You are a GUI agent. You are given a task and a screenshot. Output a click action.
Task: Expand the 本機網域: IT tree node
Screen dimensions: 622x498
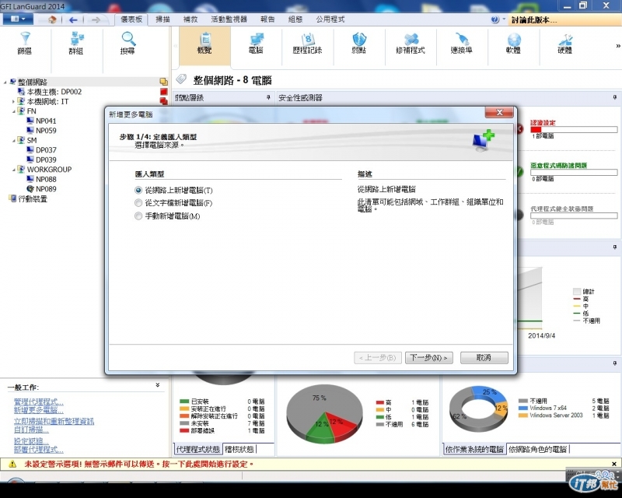13,102
